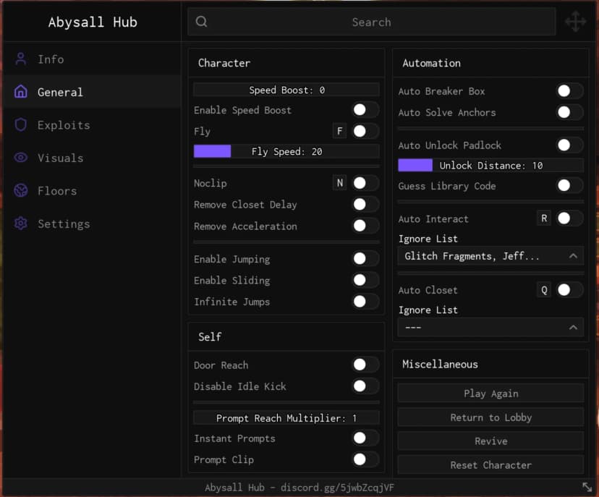Open Auto Closet Ignore List dropdown
The image size is (599, 497).
490,328
